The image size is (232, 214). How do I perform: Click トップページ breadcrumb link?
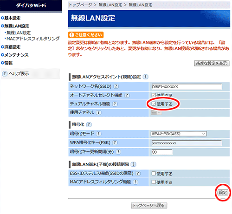[x=80, y=5]
